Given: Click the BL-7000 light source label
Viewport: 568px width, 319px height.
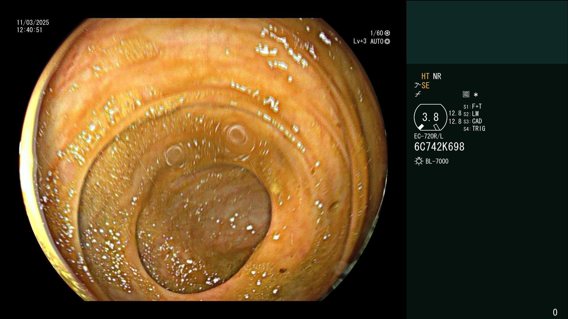Looking at the screenshot, I should (x=437, y=161).
